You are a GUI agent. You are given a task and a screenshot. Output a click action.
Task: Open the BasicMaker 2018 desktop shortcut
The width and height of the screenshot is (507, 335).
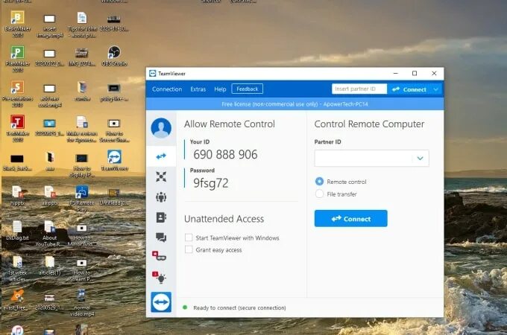pos(17,24)
